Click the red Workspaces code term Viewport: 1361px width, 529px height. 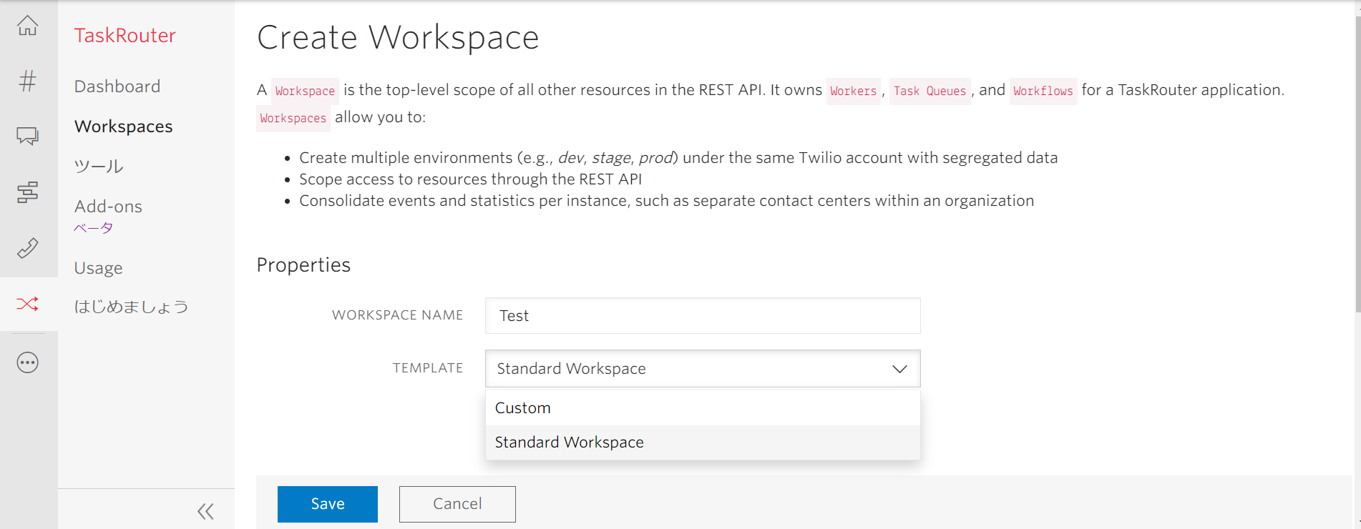293,118
